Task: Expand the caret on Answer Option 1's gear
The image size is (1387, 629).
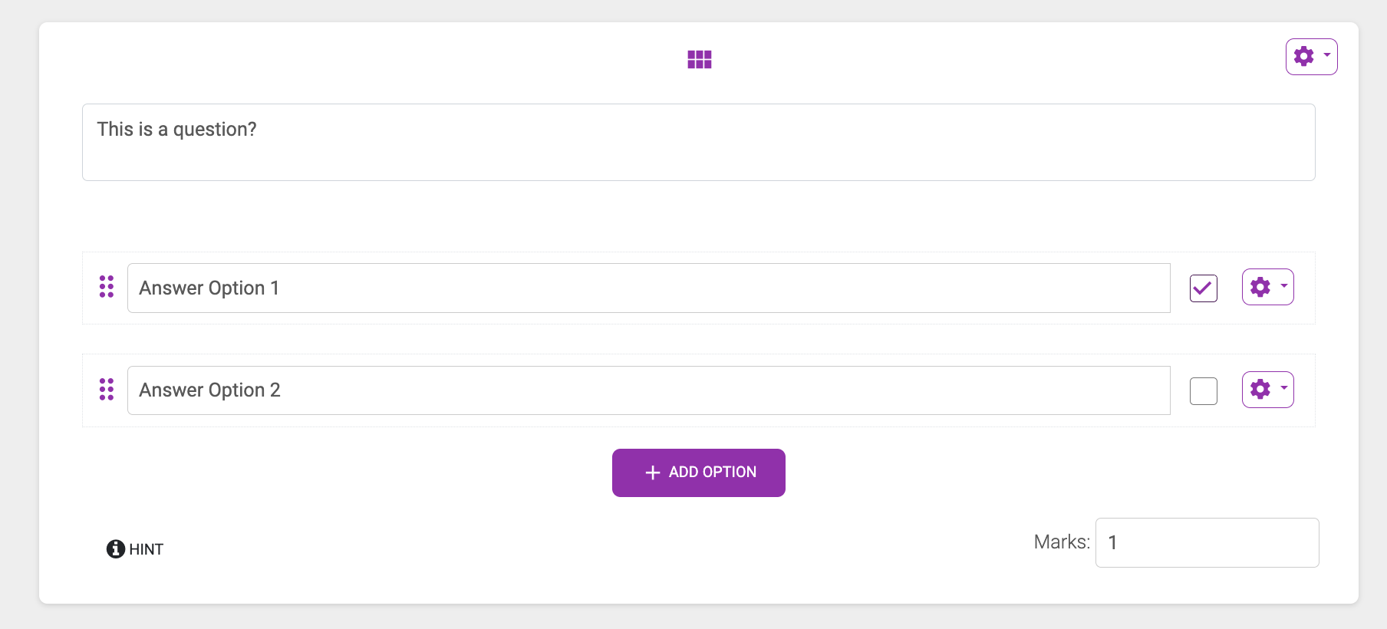Action: click(1283, 286)
